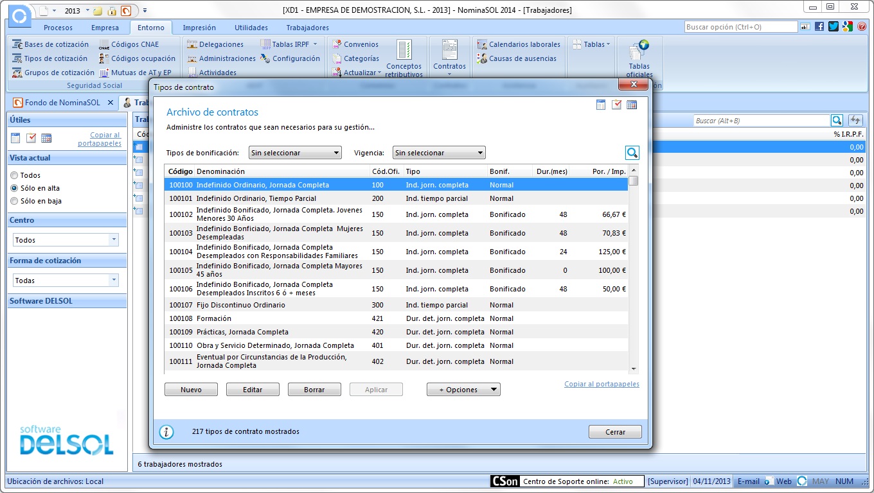The width and height of the screenshot is (874, 493).
Task: Open the Procesos ribbon tab
Action: pos(58,28)
